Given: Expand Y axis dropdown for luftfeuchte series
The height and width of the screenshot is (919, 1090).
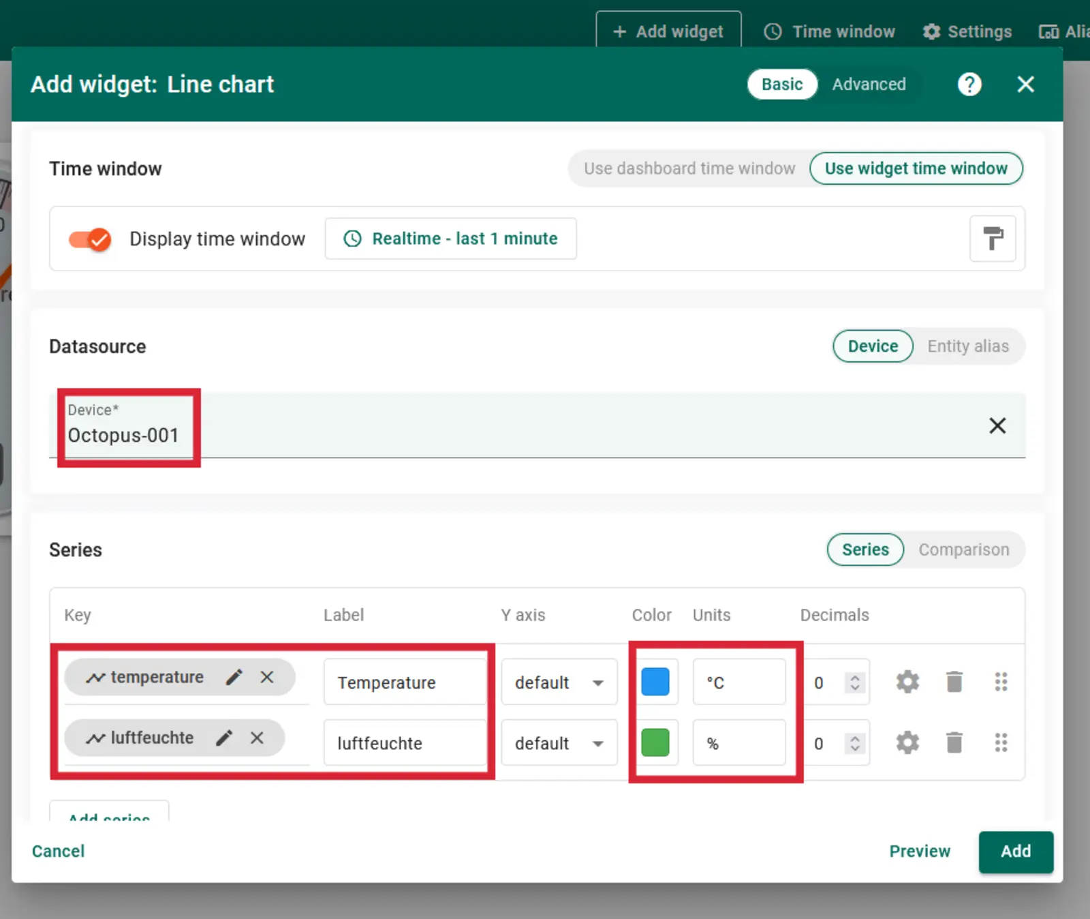Looking at the screenshot, I should point(559,743).
